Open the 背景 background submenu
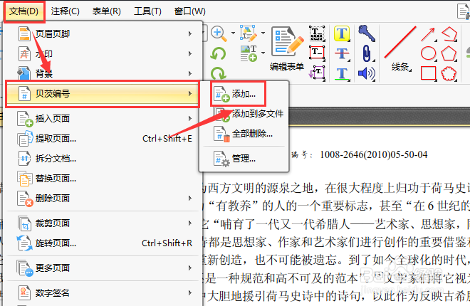The height and width of the screenshot is (306, 470). 102,73
